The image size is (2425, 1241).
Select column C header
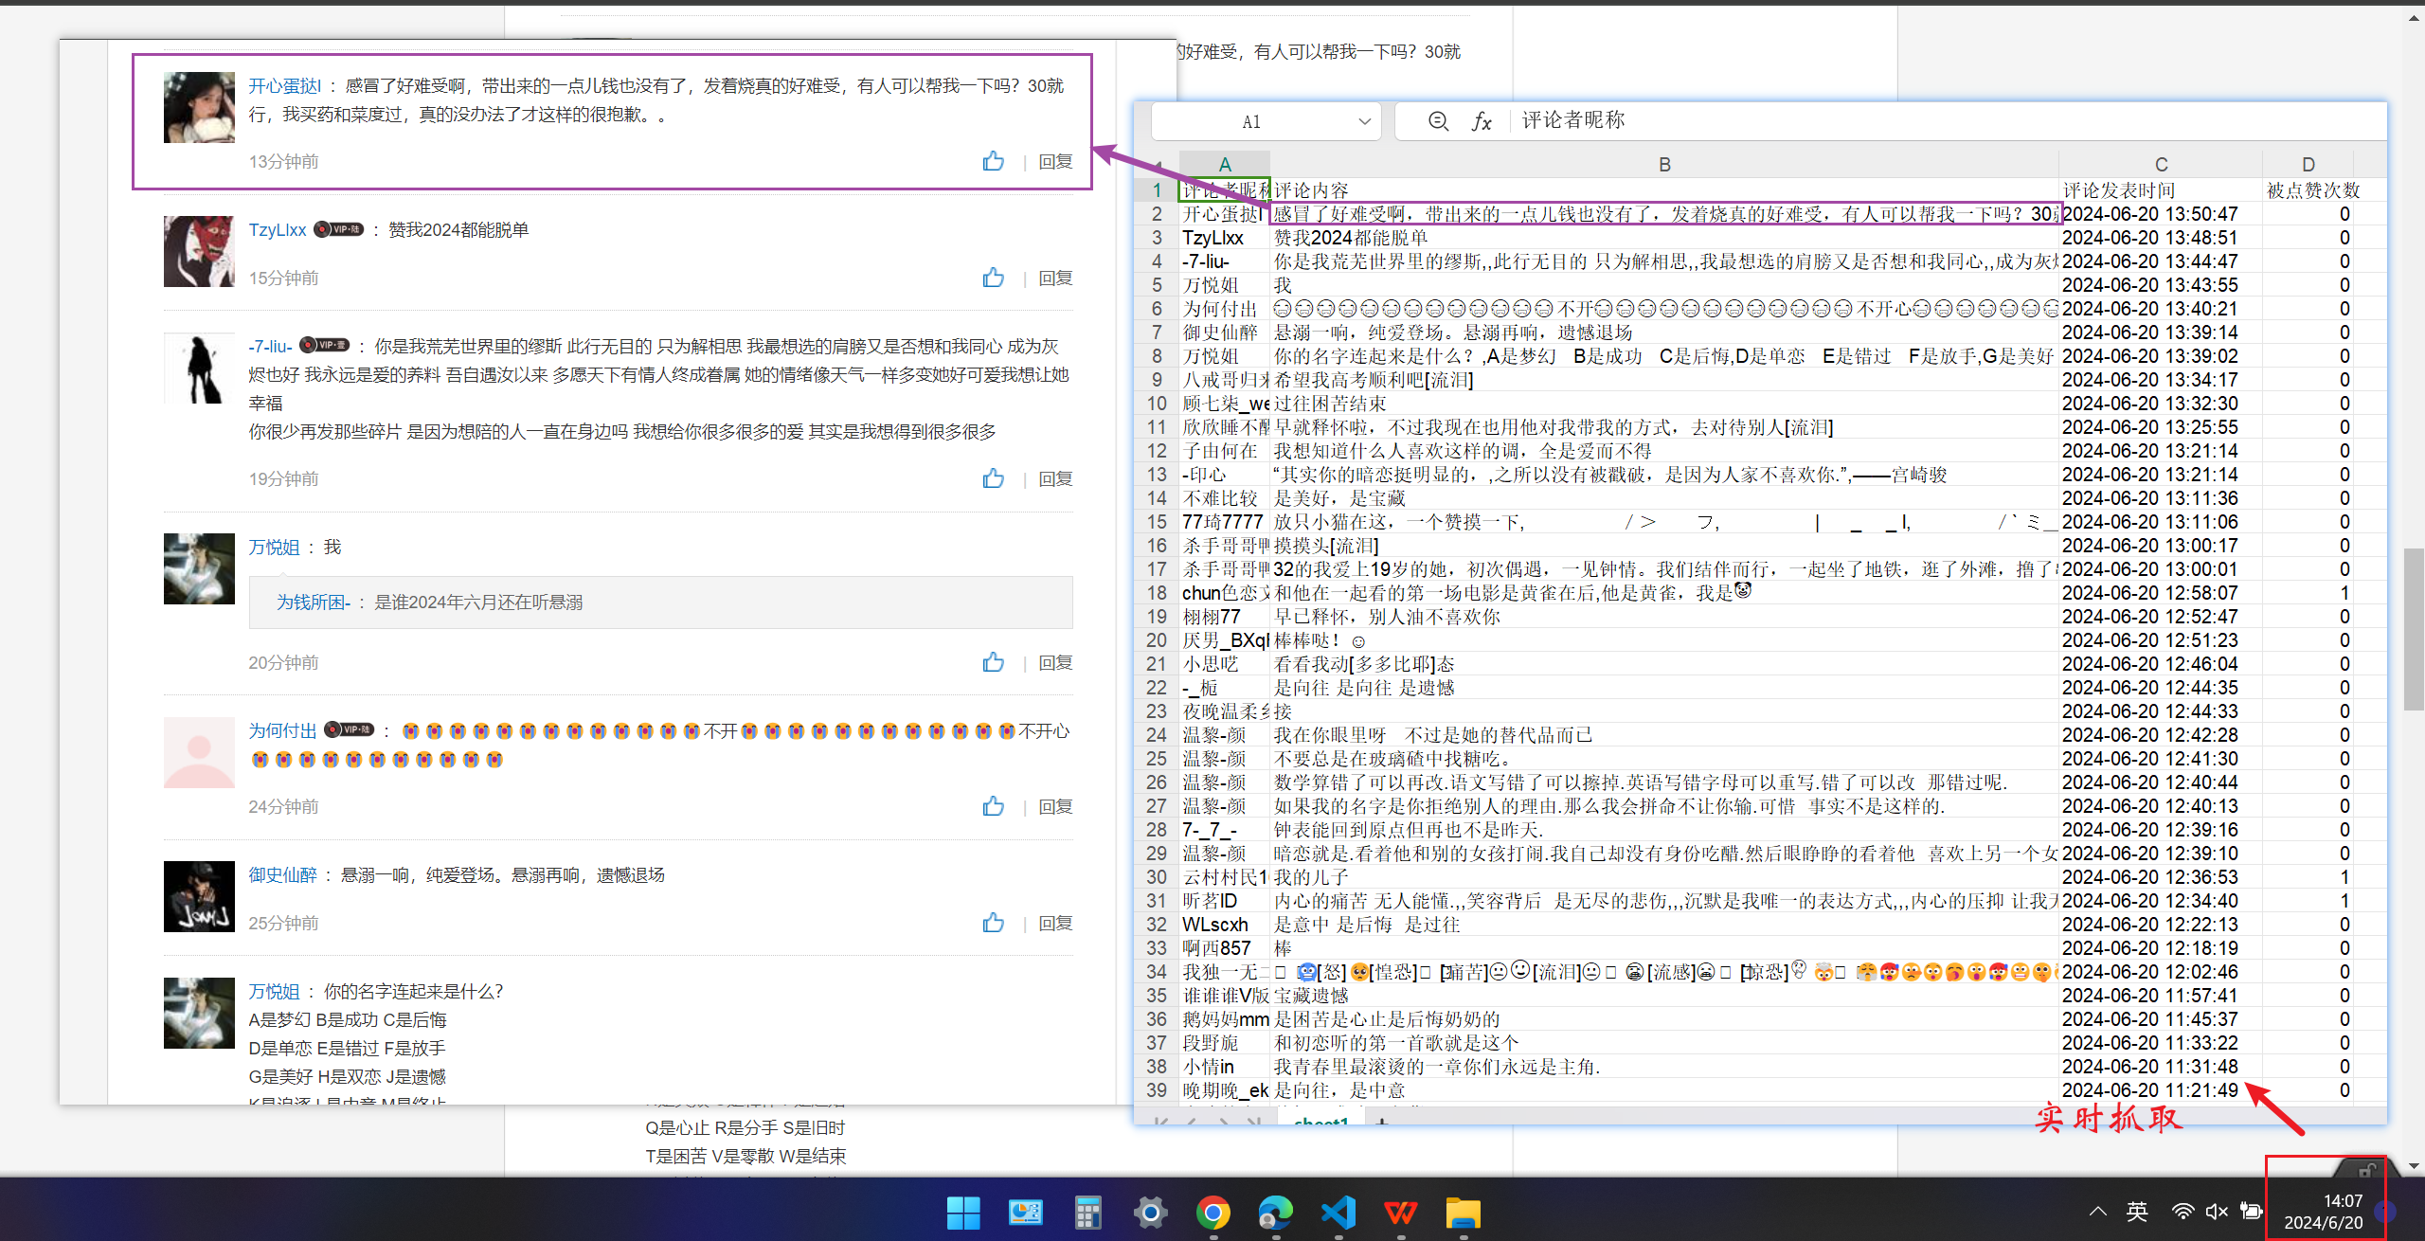(2161, 164)
